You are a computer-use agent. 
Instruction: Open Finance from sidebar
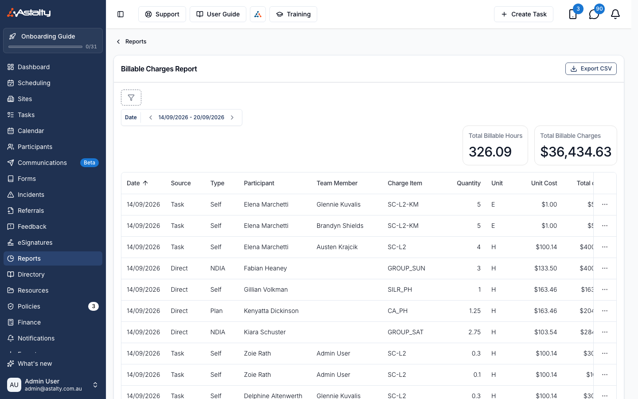coord(53,322)
